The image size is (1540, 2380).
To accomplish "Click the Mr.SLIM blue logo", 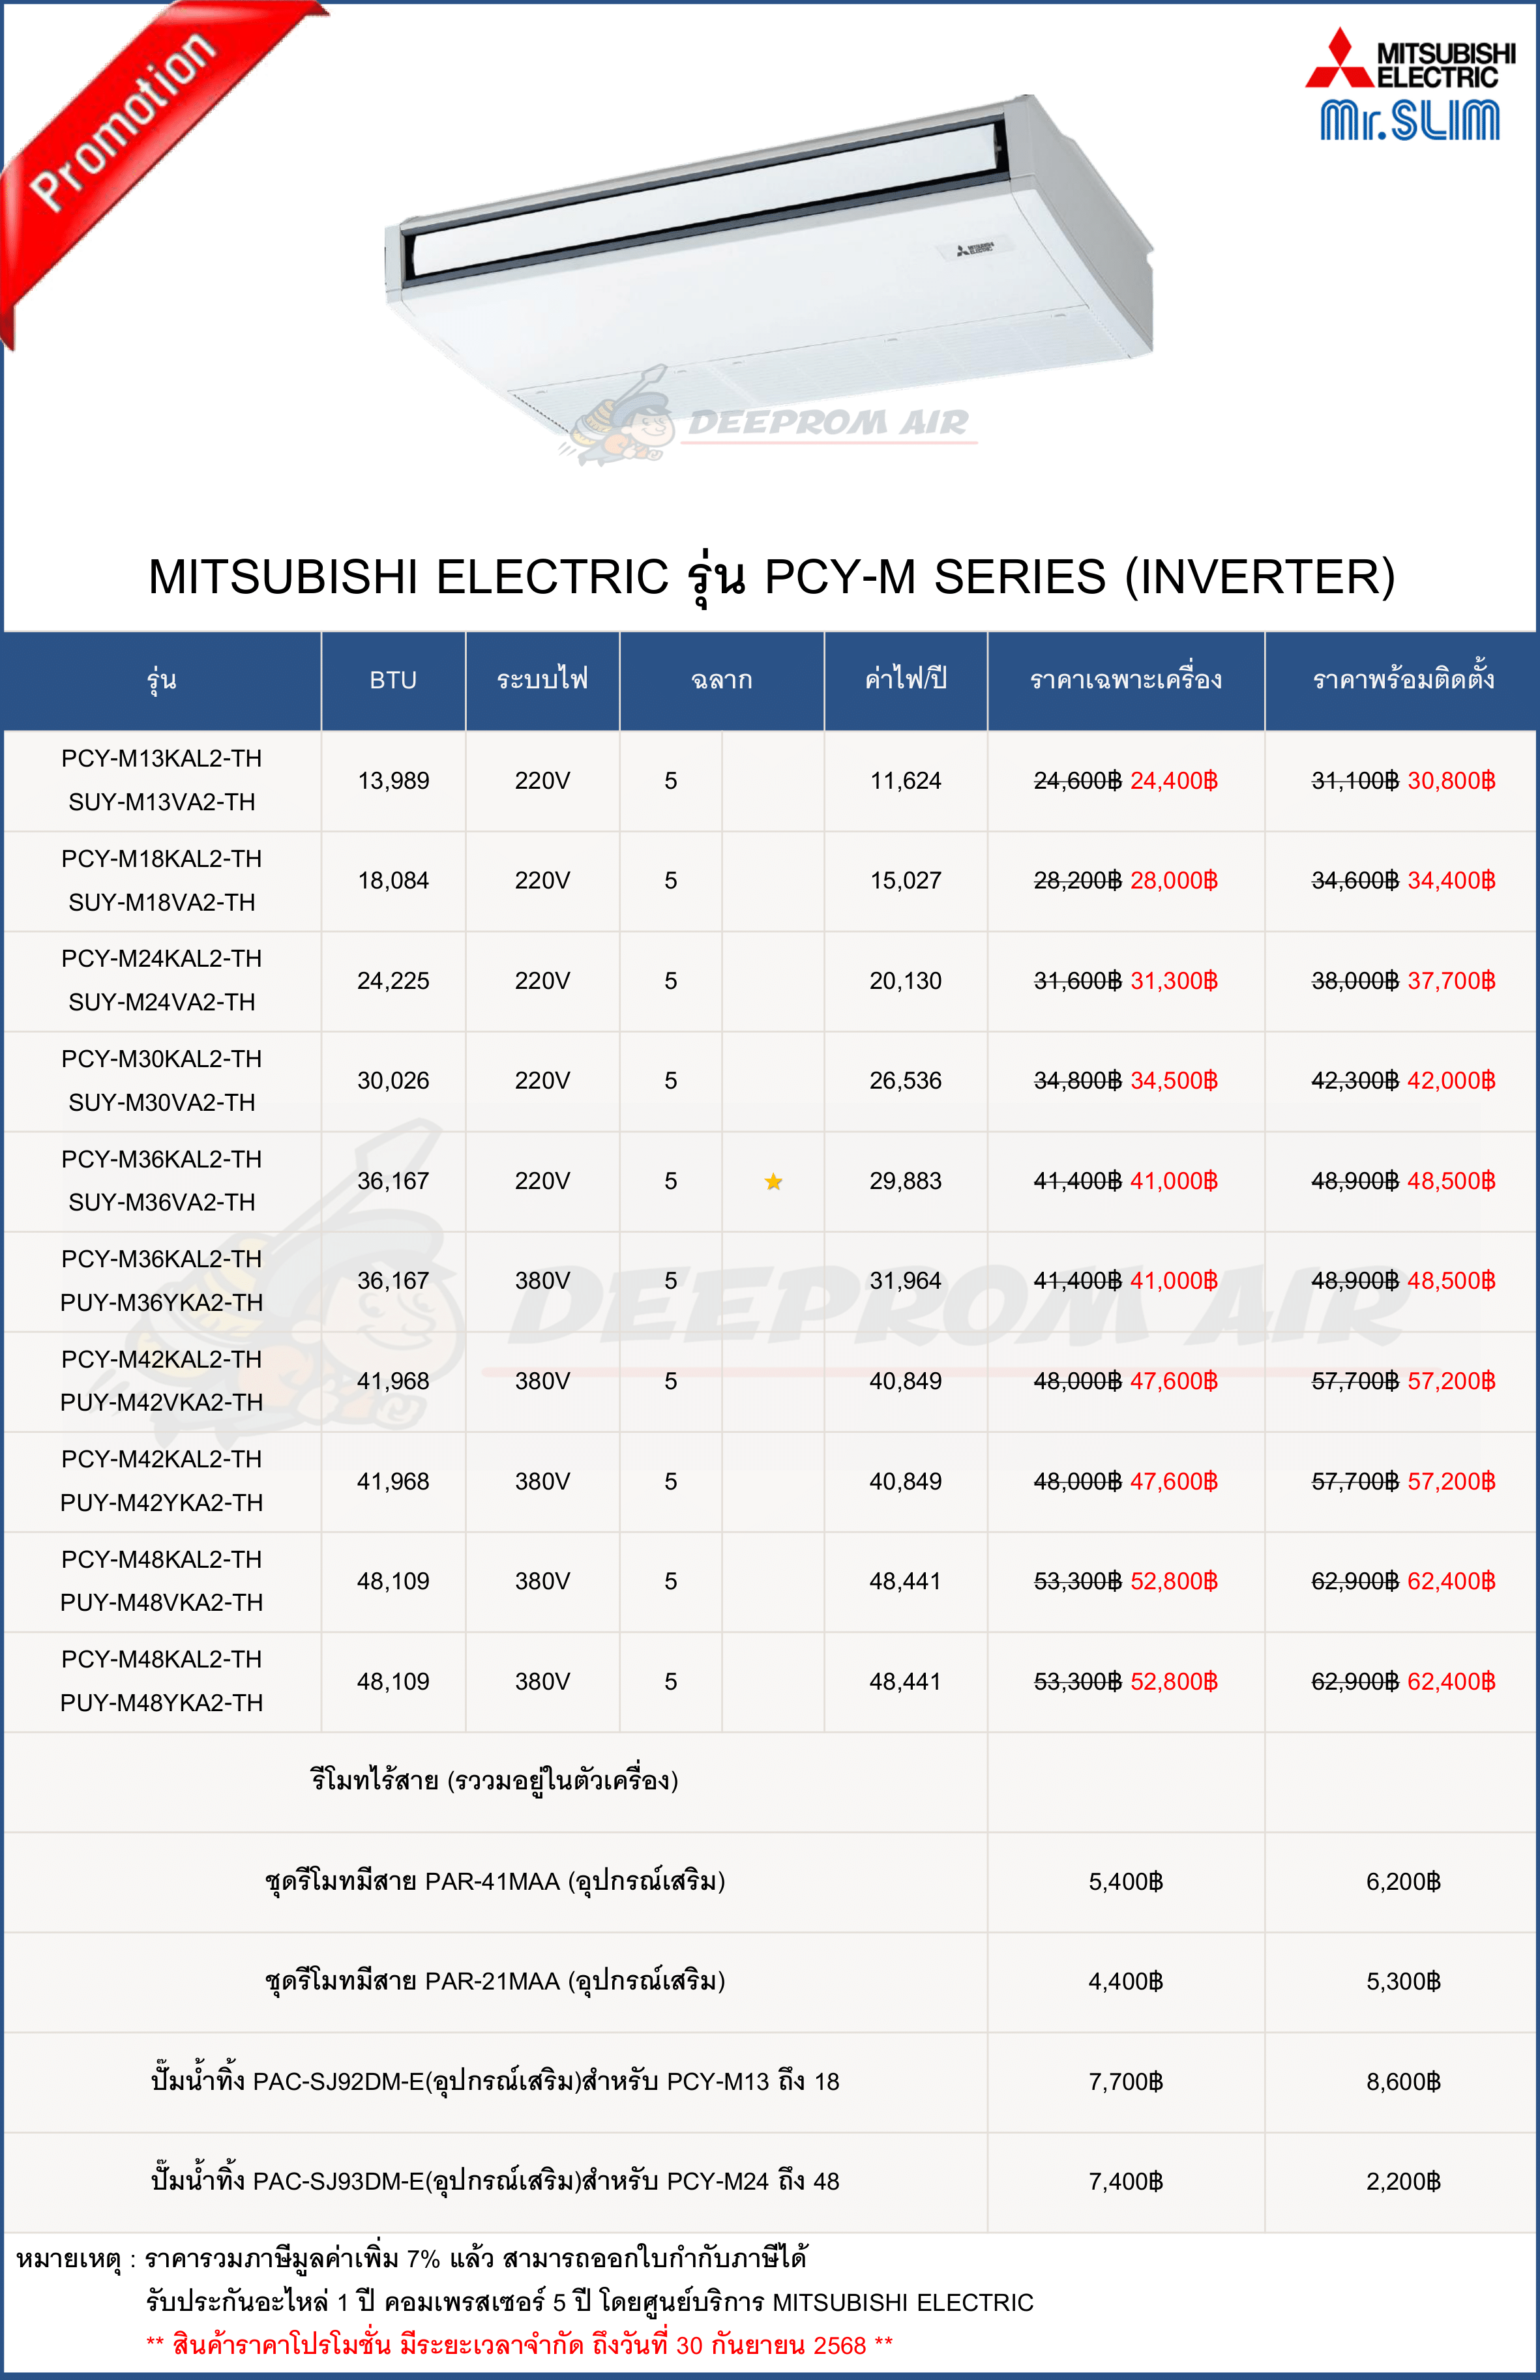I will click(x=1409, y=121).
